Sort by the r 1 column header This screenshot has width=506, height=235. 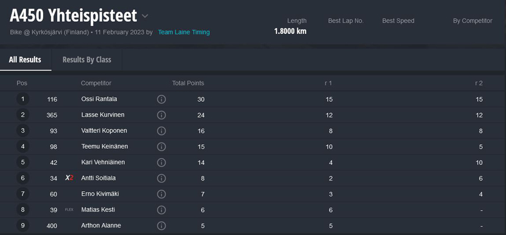(328, 83)
